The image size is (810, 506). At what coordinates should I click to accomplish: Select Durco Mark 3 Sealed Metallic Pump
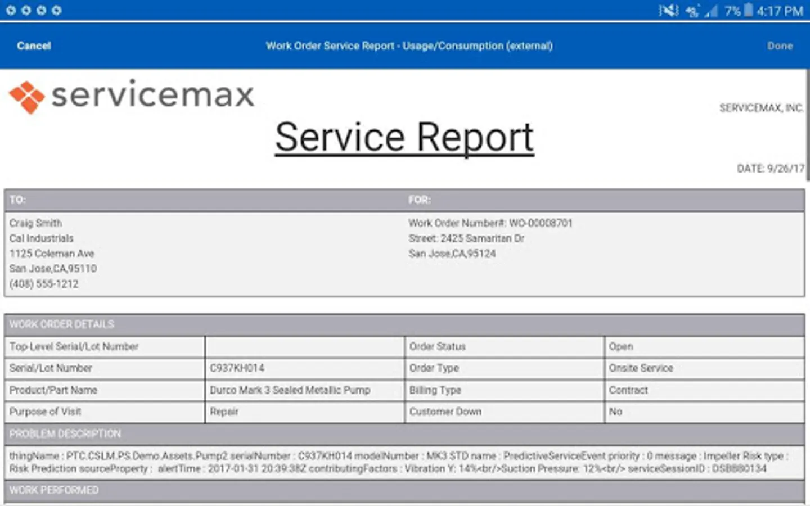pos(290,390)
